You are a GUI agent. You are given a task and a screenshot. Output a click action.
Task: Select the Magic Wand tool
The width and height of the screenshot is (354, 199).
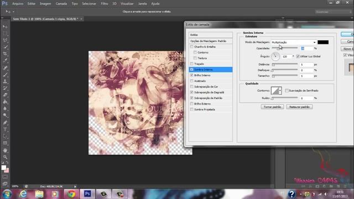[5, 47]
